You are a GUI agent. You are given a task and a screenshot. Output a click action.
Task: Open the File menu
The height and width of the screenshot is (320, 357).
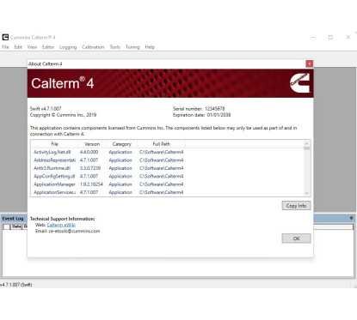point(5,47)
